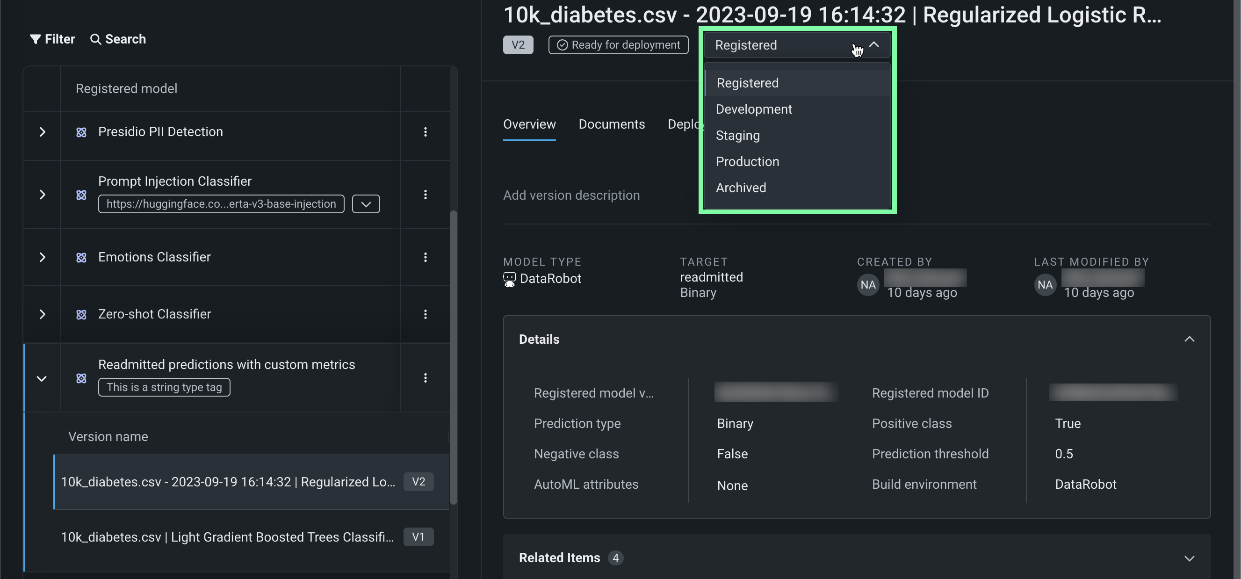Show more tags for Prompt Injection Classifier
The height and width of the screenshot is (579, 1241).
click(366, 204)
